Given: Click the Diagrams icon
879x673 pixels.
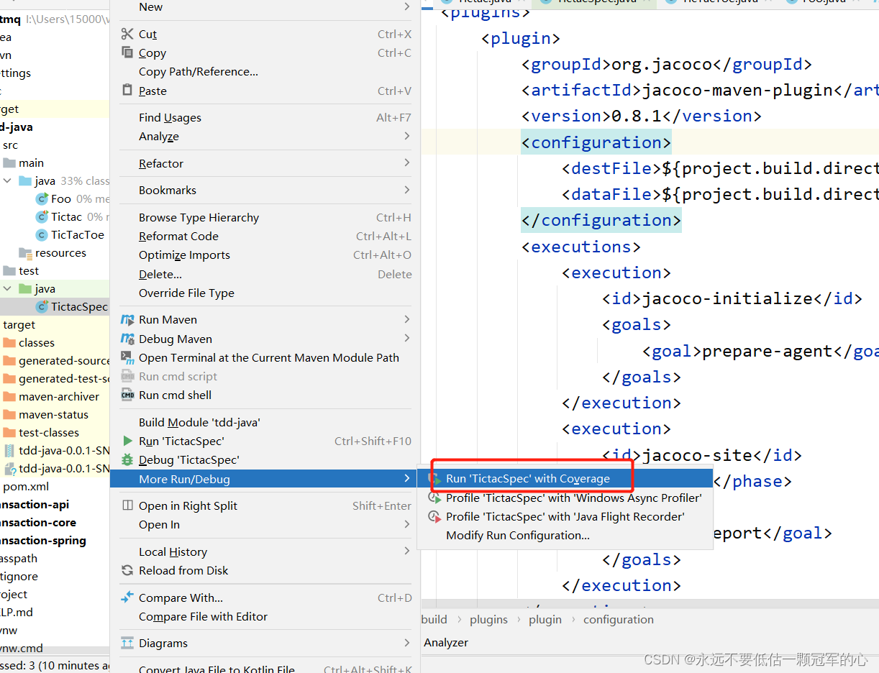Looking at the screenshot, I should click(127, 643).
